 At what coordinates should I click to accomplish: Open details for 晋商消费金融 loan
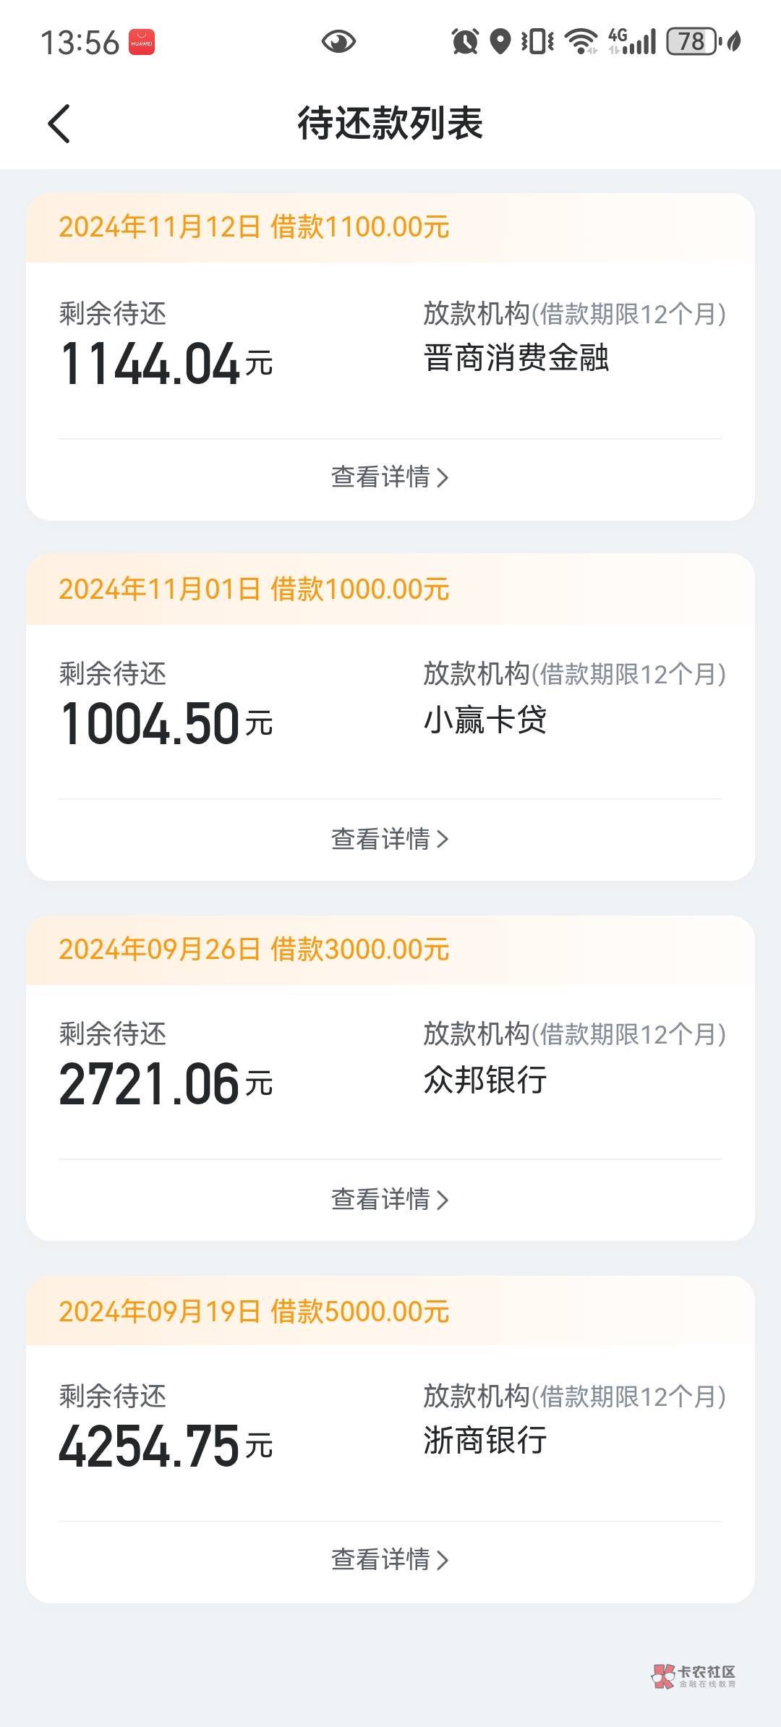390,477
